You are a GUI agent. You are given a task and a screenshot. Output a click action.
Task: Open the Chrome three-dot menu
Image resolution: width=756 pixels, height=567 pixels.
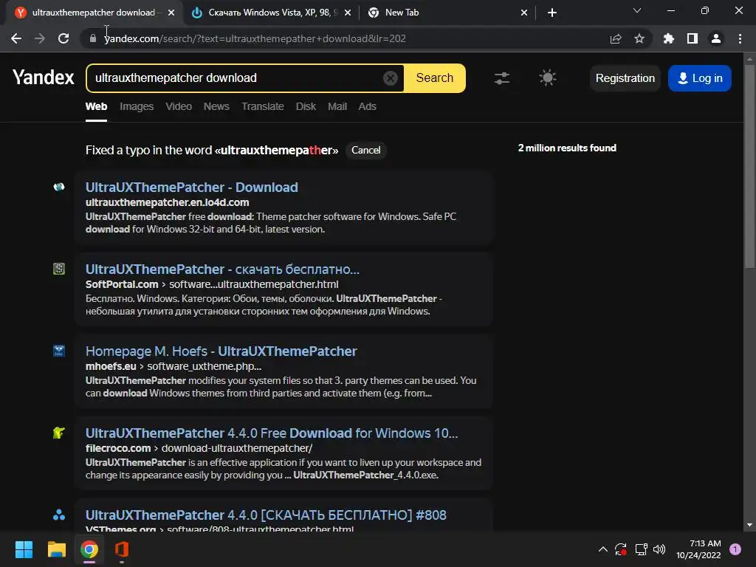pyautogui.click(x=740, y=38)
